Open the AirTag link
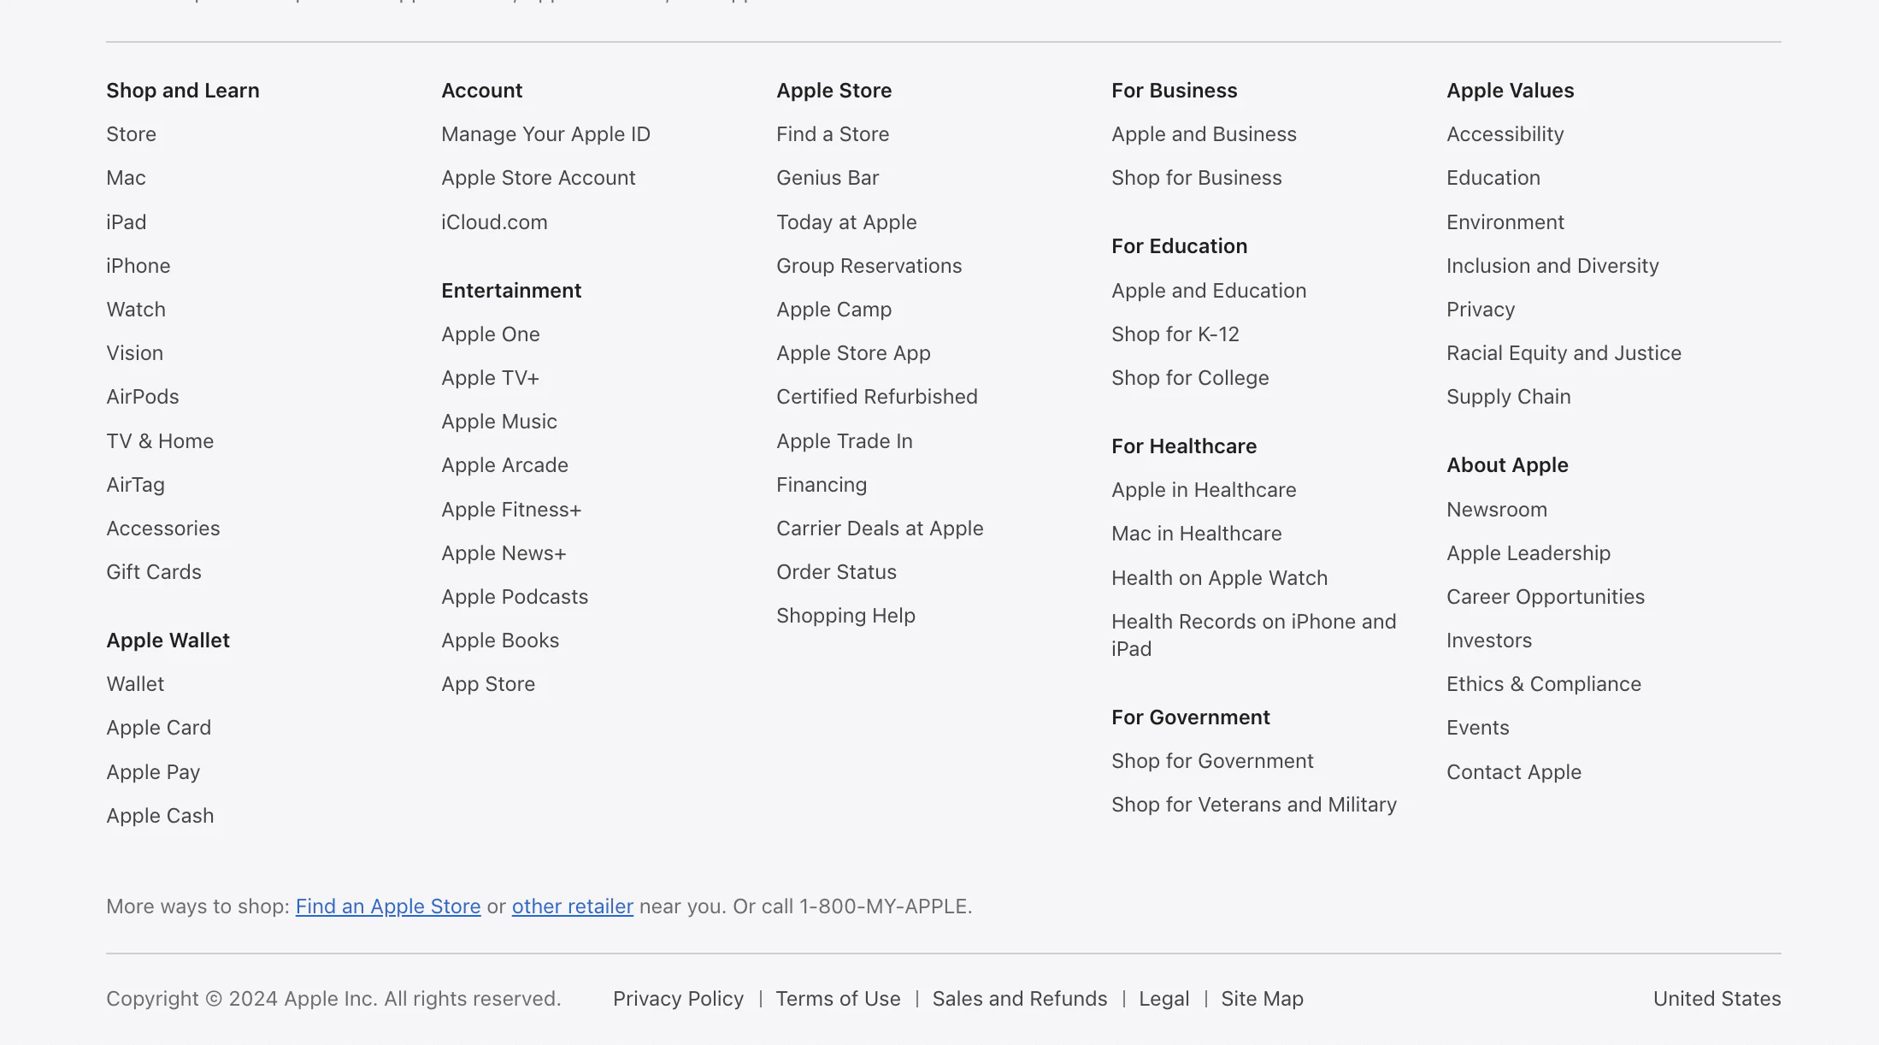Viewport: 1879px width, 1045px height. 135,485
